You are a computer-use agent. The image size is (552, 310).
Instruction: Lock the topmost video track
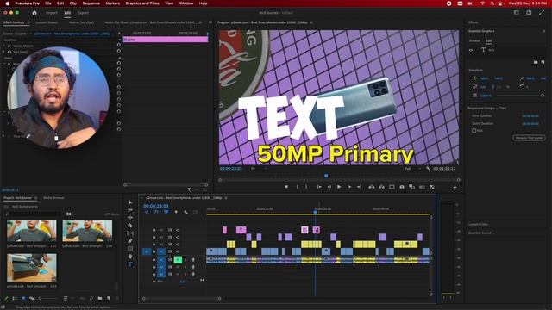point(154,230)
